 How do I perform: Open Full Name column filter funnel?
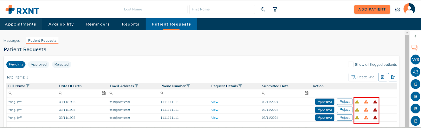point(28,86)
